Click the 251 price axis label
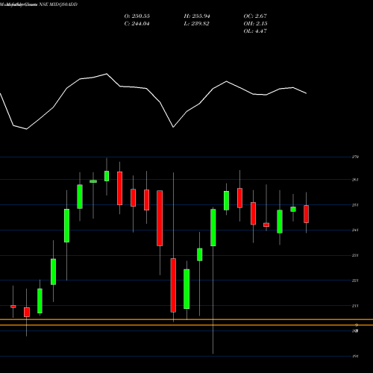Screen dimensions: 373x373 355,205
